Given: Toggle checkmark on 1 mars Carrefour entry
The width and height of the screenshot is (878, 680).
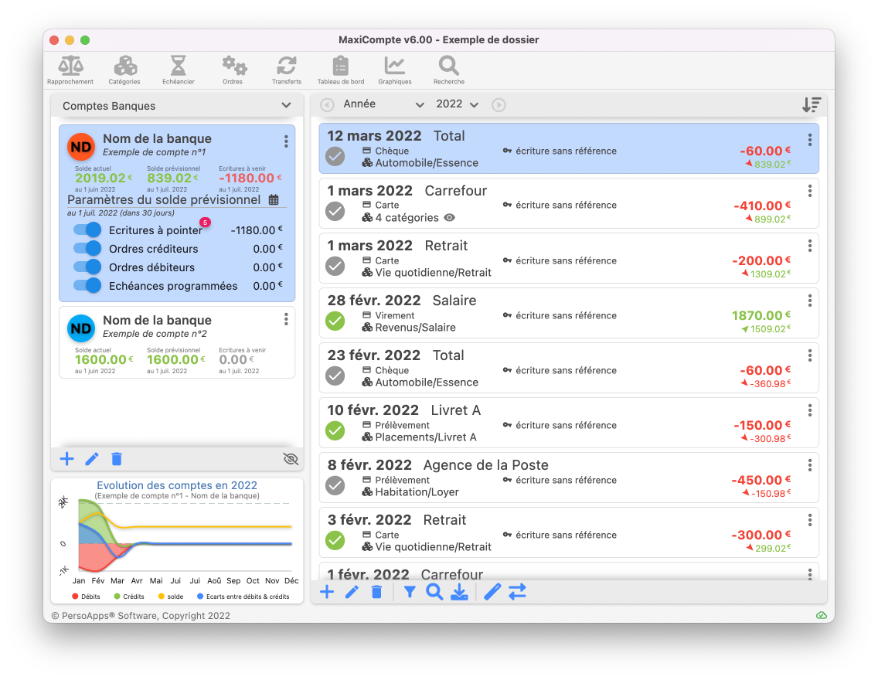Looking at the screenshot, I should tap(335, 212).
